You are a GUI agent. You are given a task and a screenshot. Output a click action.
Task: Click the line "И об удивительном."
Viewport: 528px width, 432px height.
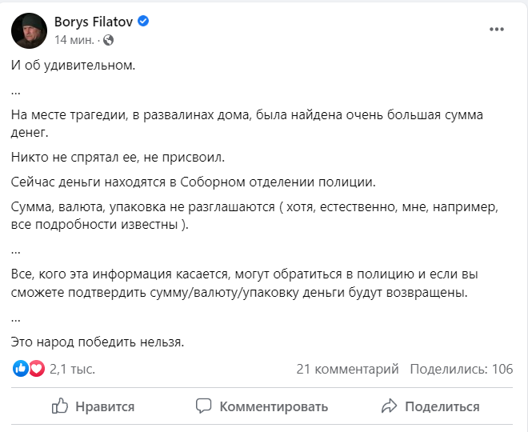pos(74,65)
